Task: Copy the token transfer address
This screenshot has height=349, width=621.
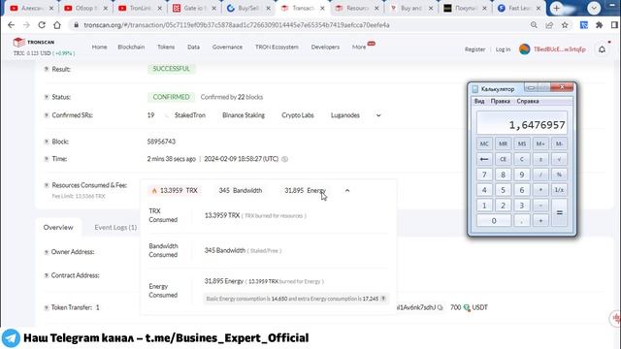Action: [440, 307]
